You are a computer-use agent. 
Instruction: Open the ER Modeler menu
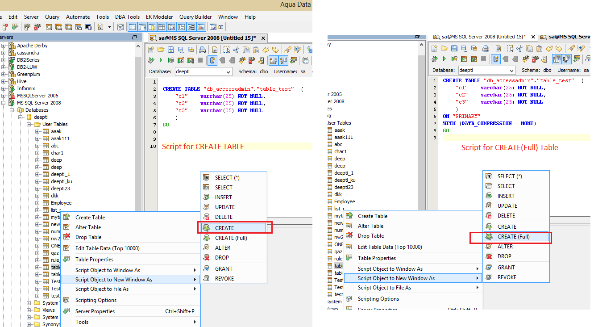160,17
